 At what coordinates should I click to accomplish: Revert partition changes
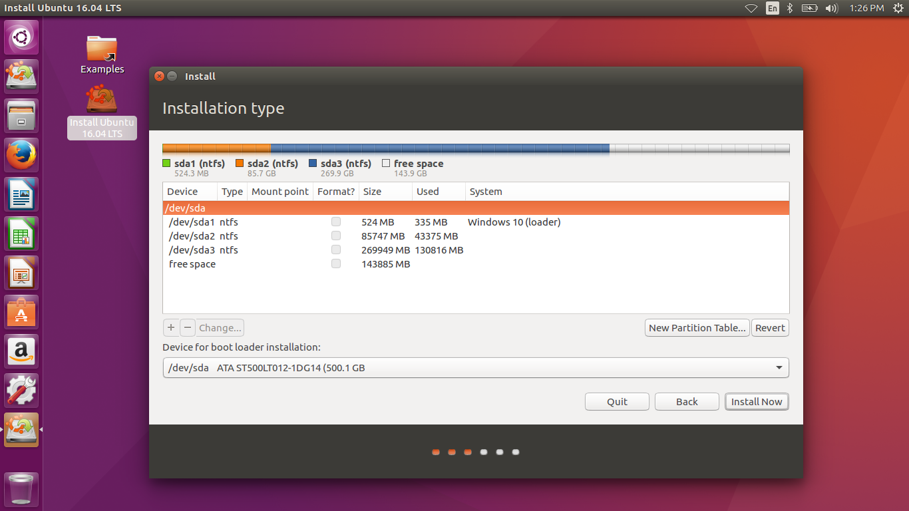tap(771, 327)
